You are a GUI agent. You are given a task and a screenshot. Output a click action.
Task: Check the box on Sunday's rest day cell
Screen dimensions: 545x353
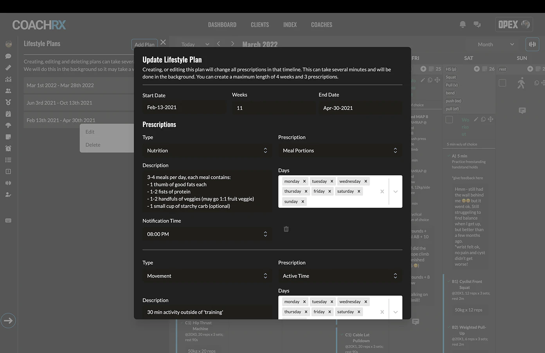click(x=502, y=82)
